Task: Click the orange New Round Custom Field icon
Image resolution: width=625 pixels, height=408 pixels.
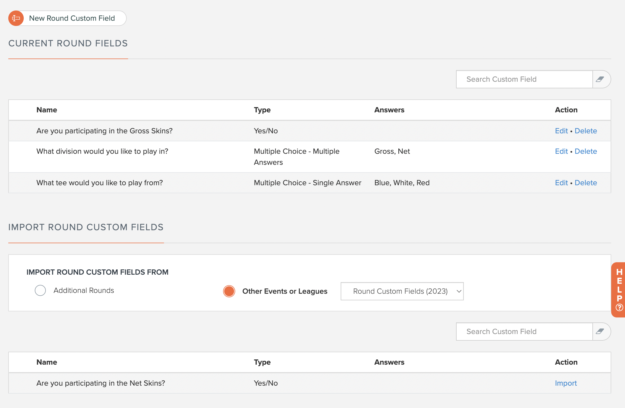Action: (x=16, y=18)
